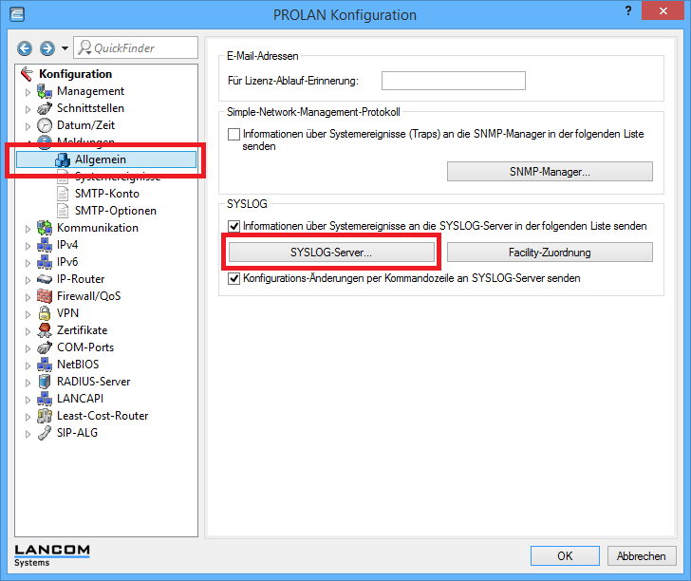This screenshot has height=581, width=691.
Task: Go forward with the right arrow button
Action: click(x=47, y=48)
